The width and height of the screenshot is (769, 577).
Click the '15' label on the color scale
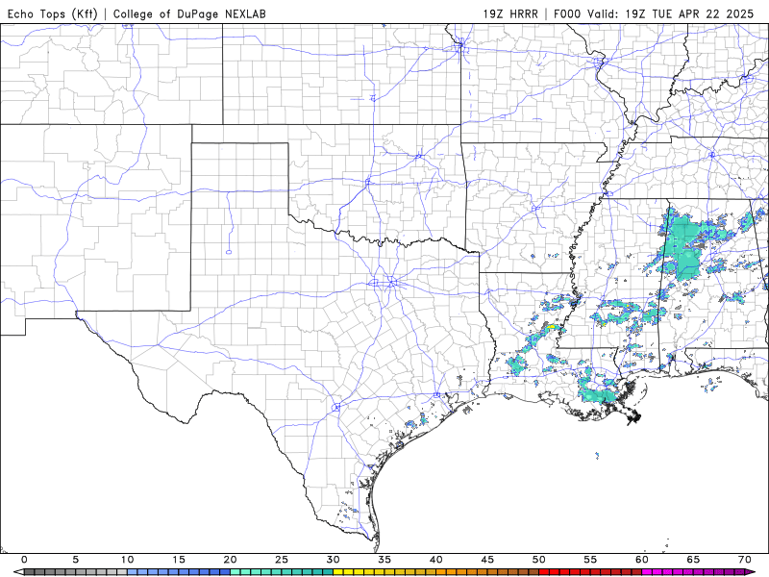179,560
